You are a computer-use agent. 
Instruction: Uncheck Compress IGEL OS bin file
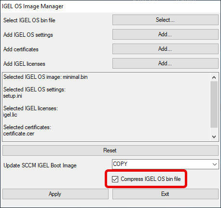point(115,179)
